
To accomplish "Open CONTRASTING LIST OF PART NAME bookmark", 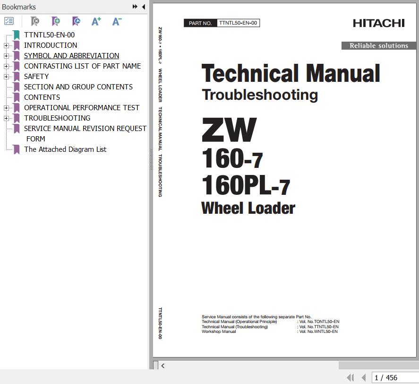I will click(x=82, y=66).
